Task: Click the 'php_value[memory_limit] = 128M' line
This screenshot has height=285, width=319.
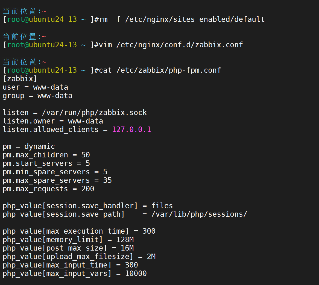Action: coord(68,240)
